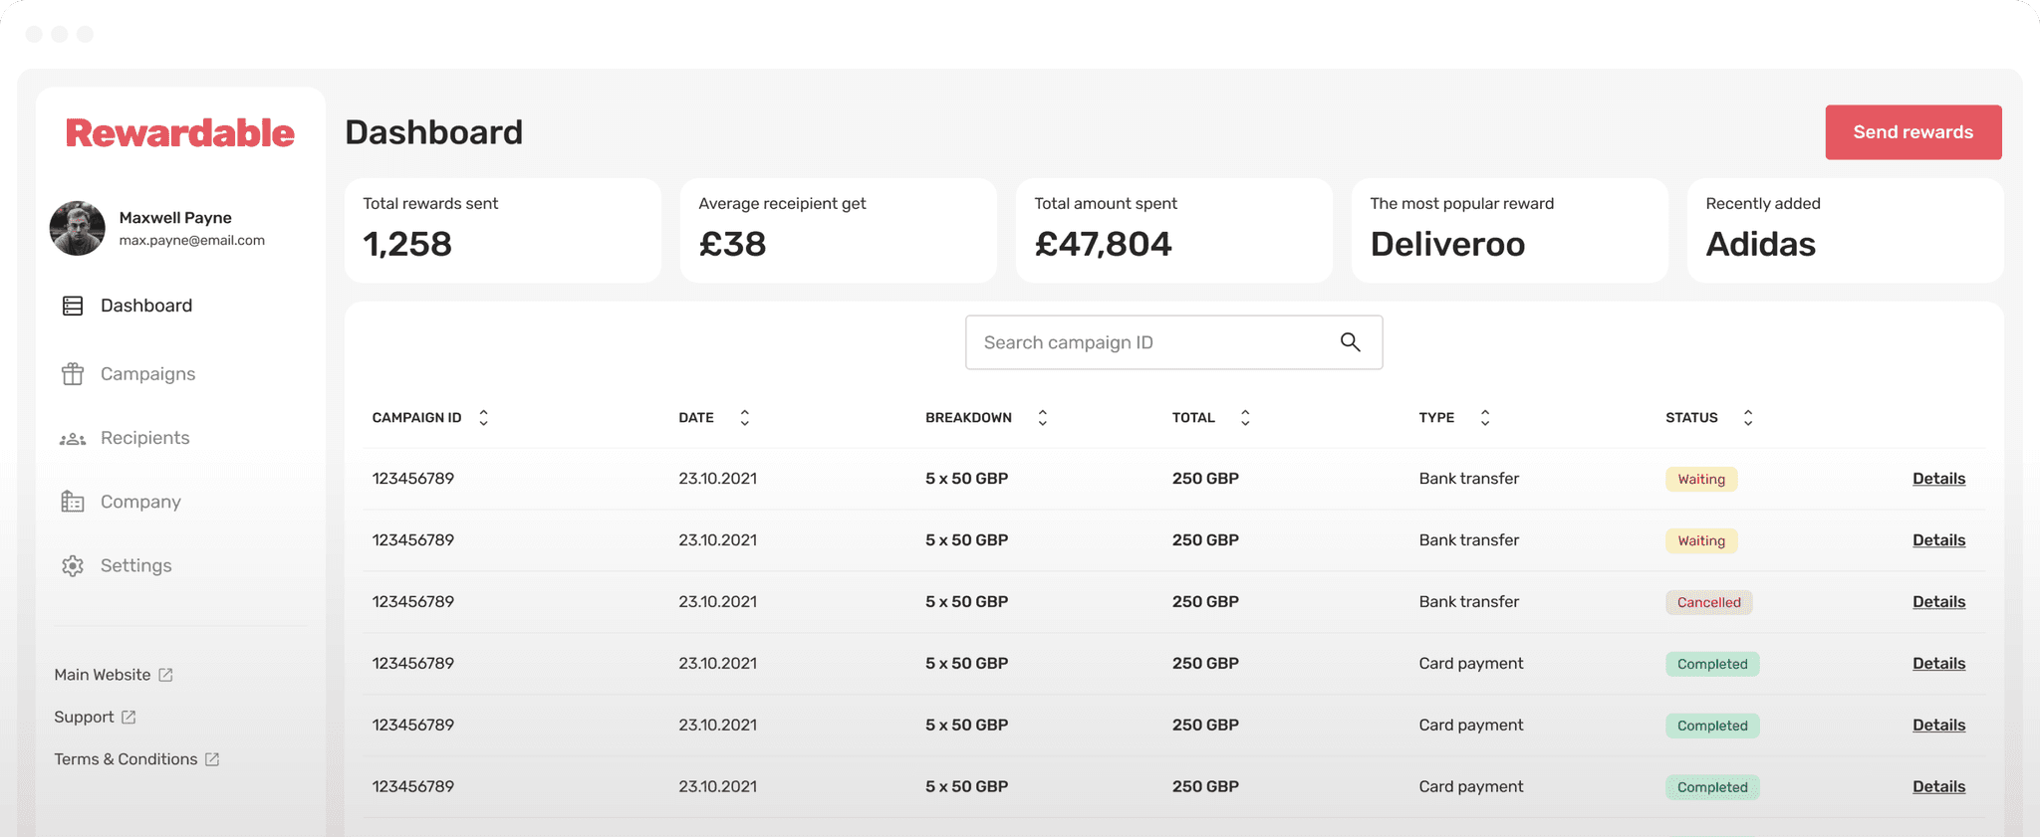
Task: Click the Rewardable logo
Action: (180, 132)
